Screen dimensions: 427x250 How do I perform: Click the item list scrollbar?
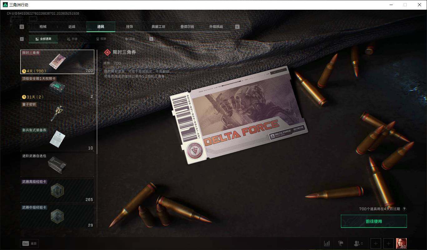click(97, 102)
